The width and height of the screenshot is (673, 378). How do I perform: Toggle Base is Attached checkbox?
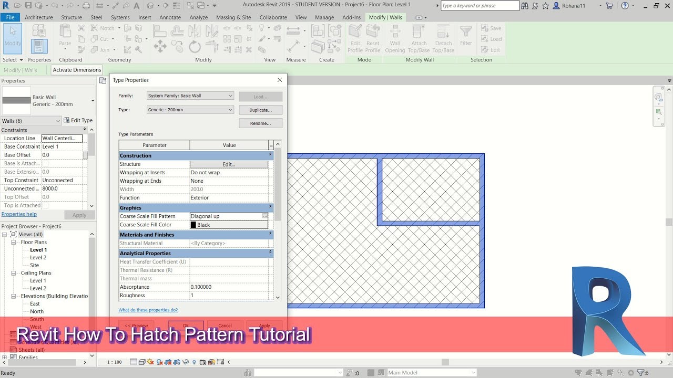pyautogui.click(x=45, y=163)
